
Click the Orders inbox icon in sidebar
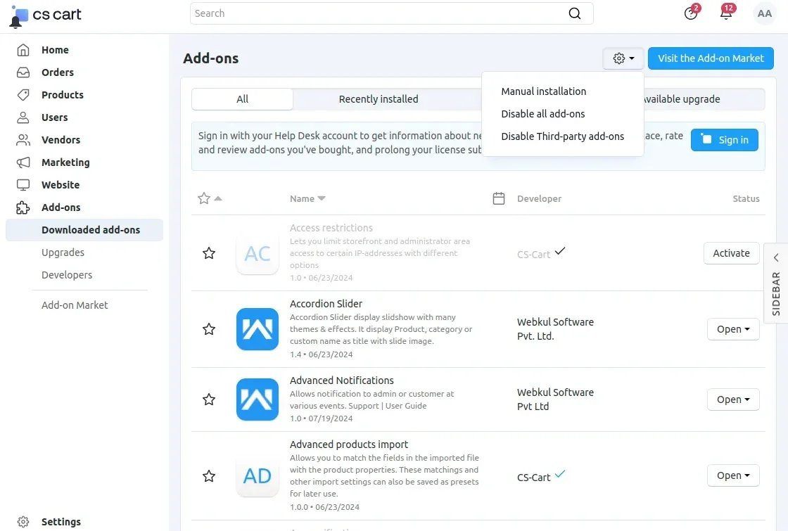click(x=23, y=72)
